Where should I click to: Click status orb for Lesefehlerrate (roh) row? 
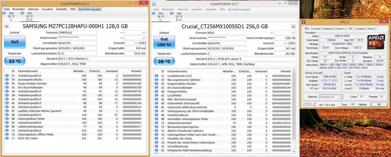[x=156, y=76]
